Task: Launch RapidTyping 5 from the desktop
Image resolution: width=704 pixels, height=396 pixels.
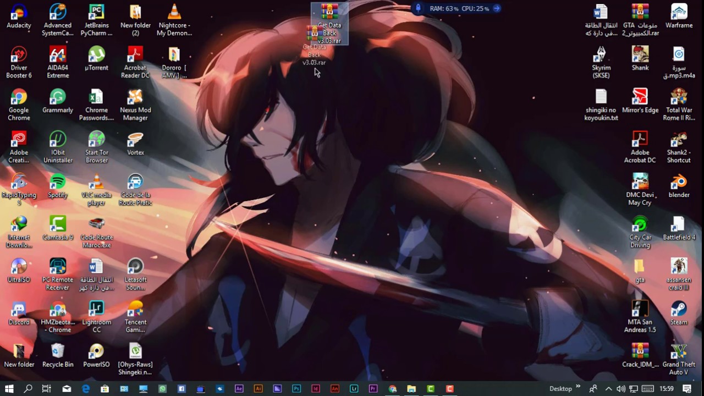Action: point(19,190)
